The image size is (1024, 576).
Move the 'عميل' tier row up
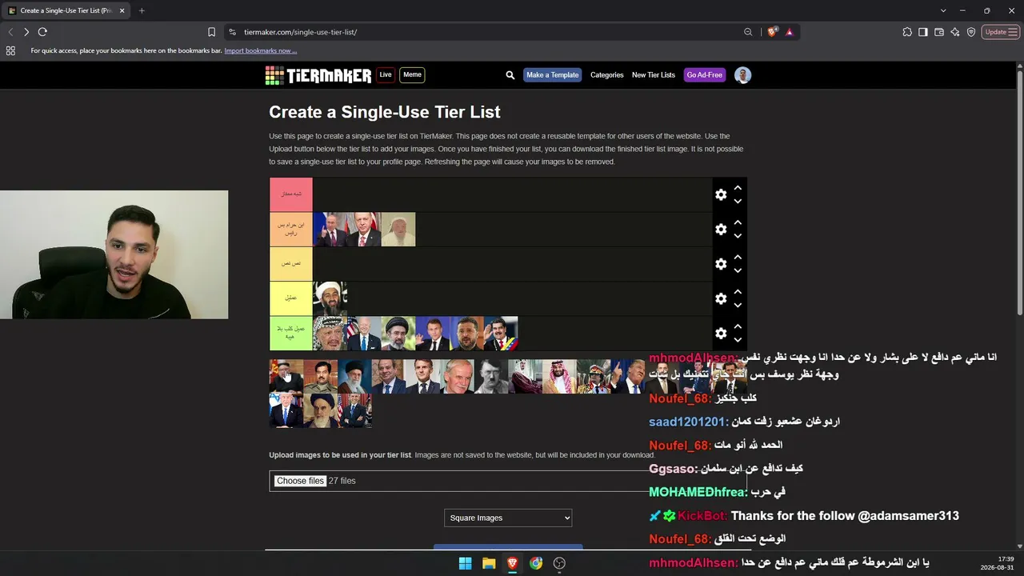point(738,291)
